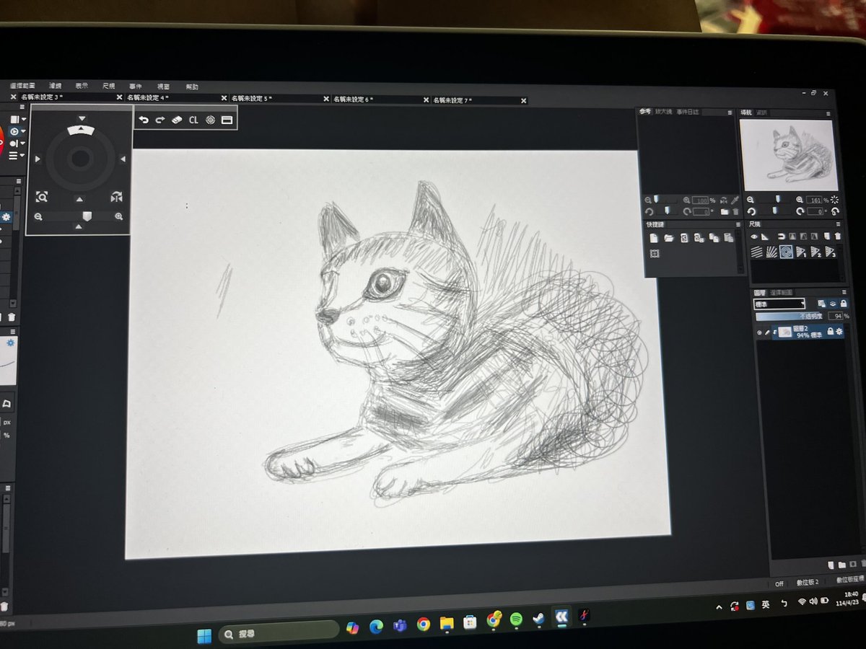Select the radial lines ruler in 尺規 panel
Screen dimensions: 866x649
point(771,252)
